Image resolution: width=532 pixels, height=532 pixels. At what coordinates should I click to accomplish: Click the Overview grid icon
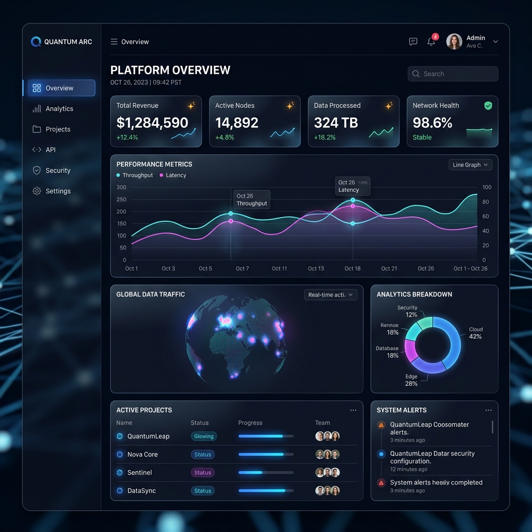[37, 88]
